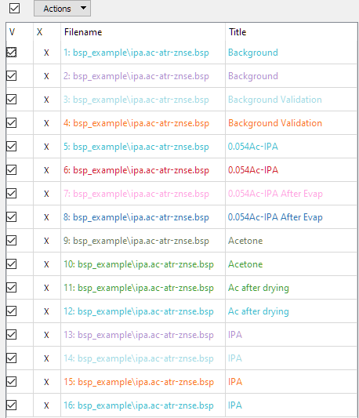Image resolution: width=359 pixels, height=418 pixels.
Task: Toggle visibility checkbox of row 14 IPA
Action: pos(12,358)
